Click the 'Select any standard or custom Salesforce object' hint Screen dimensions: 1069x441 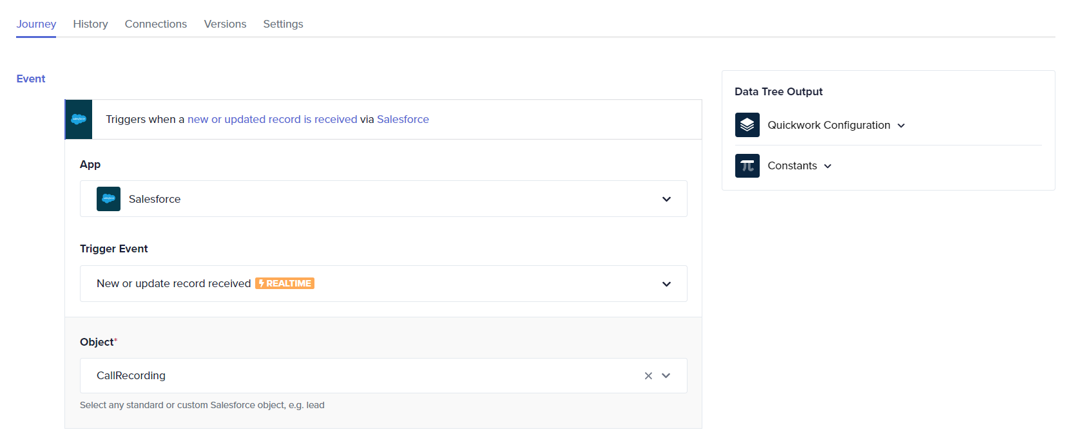[x=202, y=405]
